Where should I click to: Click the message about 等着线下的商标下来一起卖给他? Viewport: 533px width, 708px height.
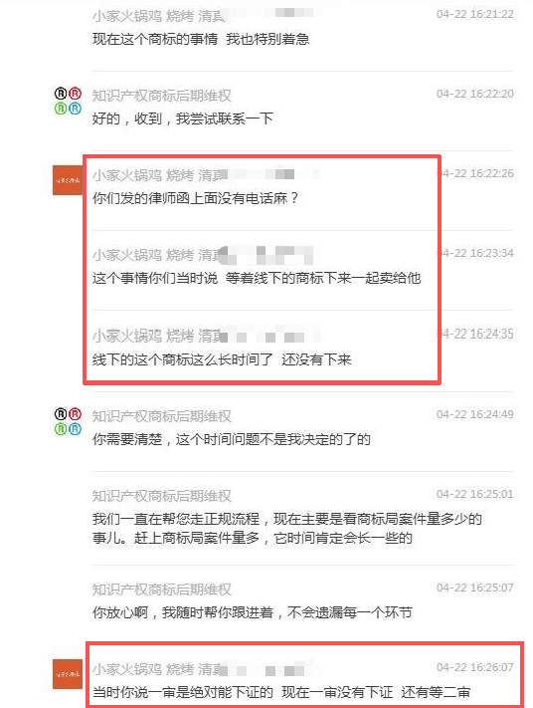coord(257,278)
